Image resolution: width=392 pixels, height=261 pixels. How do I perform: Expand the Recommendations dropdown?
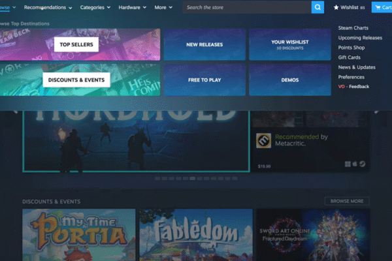(48, 8)
